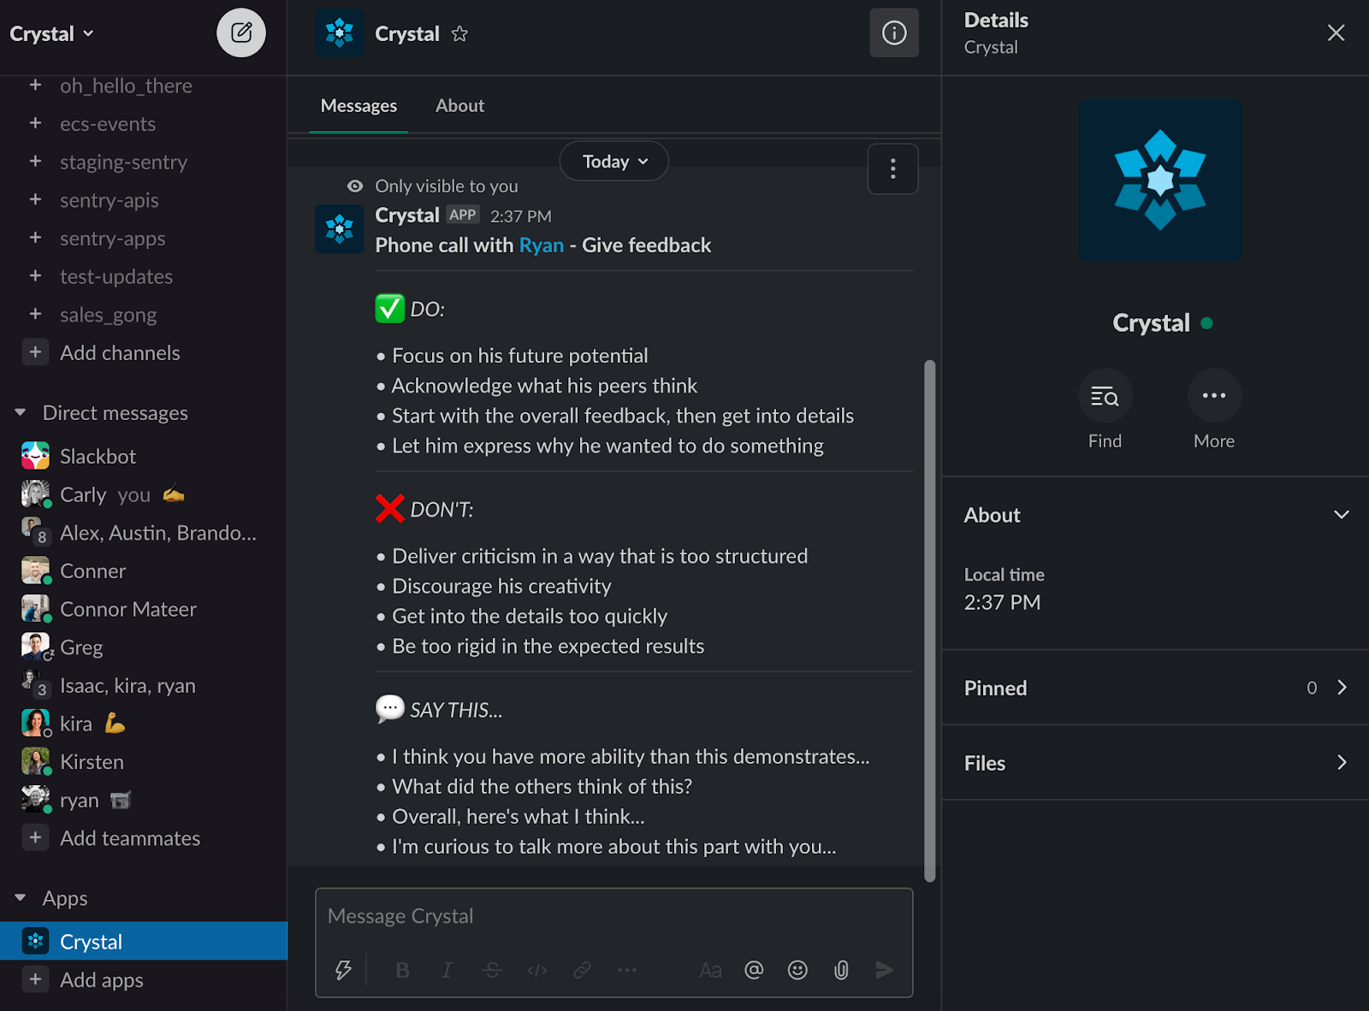Click the Crystal sender name in message
1369x1011 pixels.
click(x=407, y=215)
